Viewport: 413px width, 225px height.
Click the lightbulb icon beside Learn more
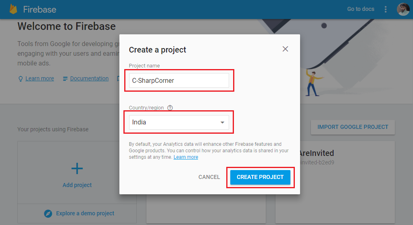click(x=21, y=79)
